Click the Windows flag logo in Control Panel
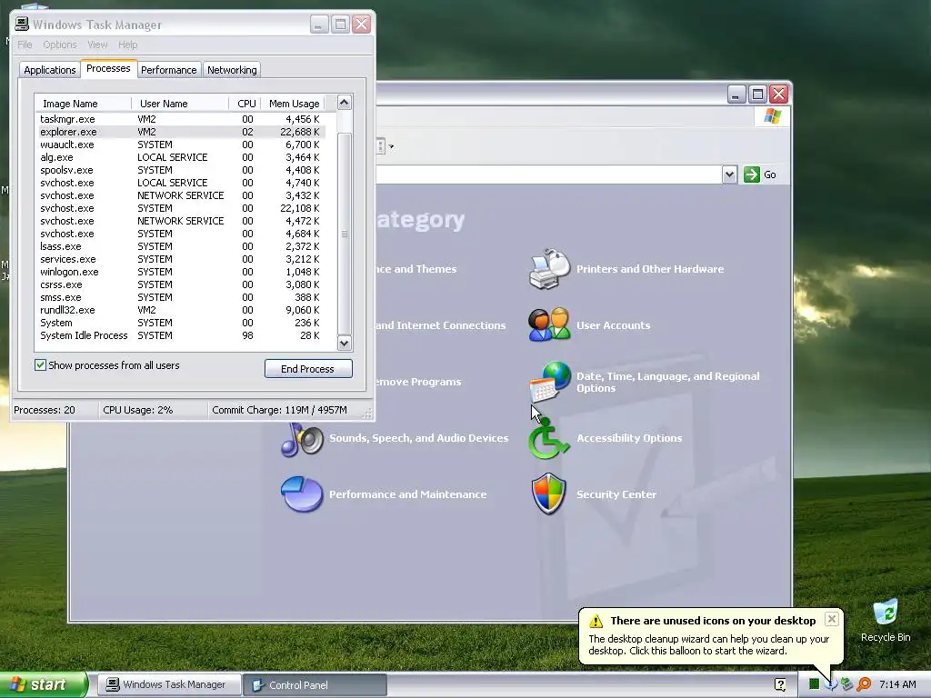Image resolution: width=931 pixels, height=698 pixels. [x=772, y=116]
